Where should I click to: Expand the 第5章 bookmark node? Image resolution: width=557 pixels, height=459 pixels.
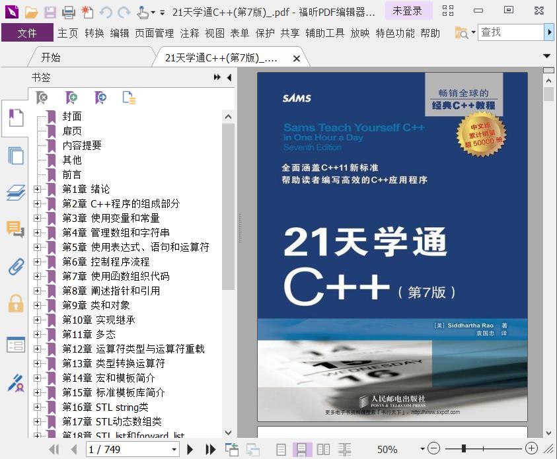click(x=37, y=247)
